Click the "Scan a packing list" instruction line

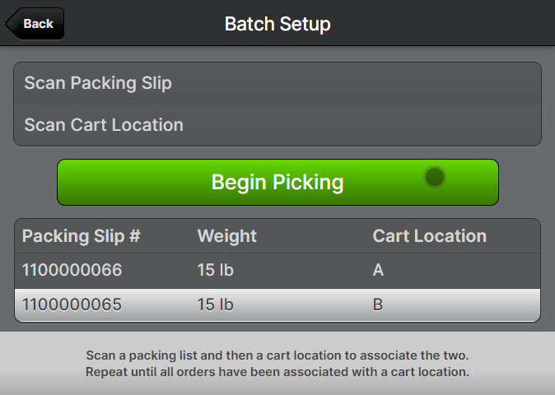[x=277, y=355]
